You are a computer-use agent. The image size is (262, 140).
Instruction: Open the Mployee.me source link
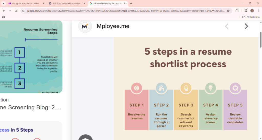pos(113,26)
